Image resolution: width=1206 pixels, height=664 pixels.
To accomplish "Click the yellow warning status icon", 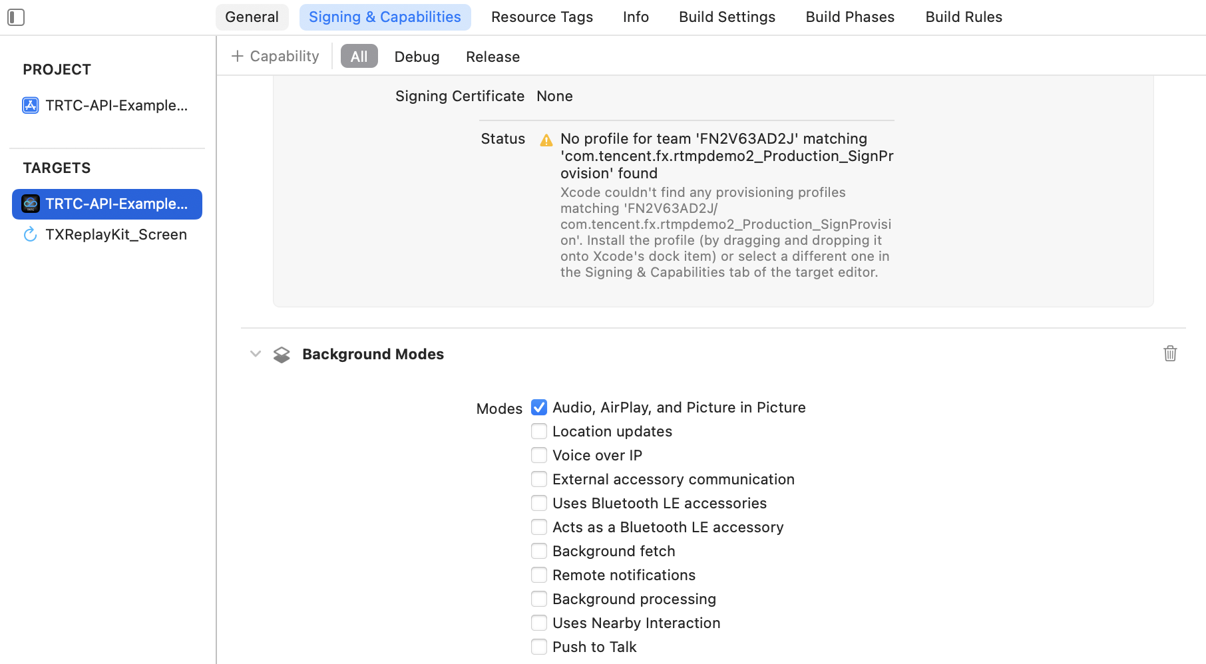I will coord(546,140).
